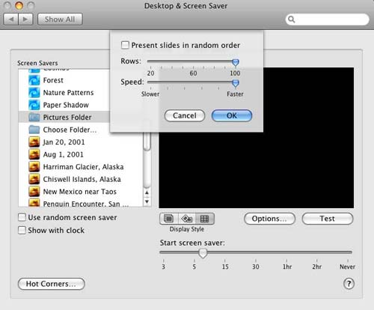Tick Use random screen saver checkbox

pyautogui.click(x=22, y=217)
